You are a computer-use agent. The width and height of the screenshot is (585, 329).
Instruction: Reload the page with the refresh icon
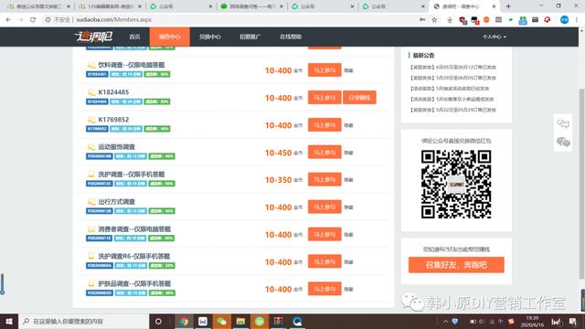pyautogui.click(x=33, y=19)
